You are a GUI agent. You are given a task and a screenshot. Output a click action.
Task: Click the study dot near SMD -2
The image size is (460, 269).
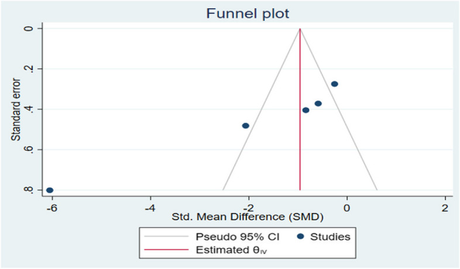(x=246, y=126)
